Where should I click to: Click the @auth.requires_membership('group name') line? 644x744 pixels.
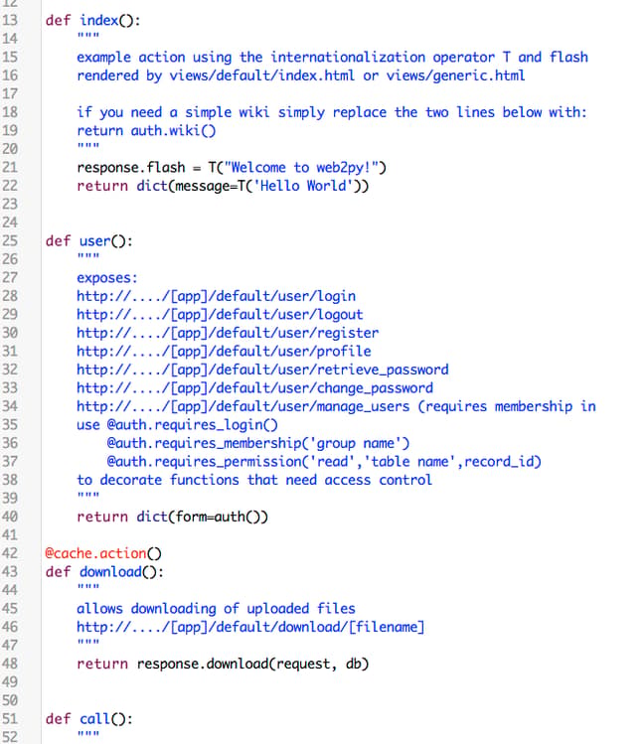[257, 444]
